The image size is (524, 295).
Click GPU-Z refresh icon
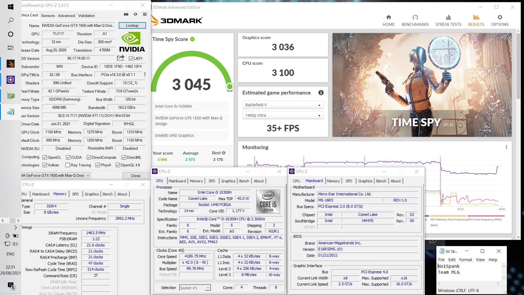tap(135, 14)
